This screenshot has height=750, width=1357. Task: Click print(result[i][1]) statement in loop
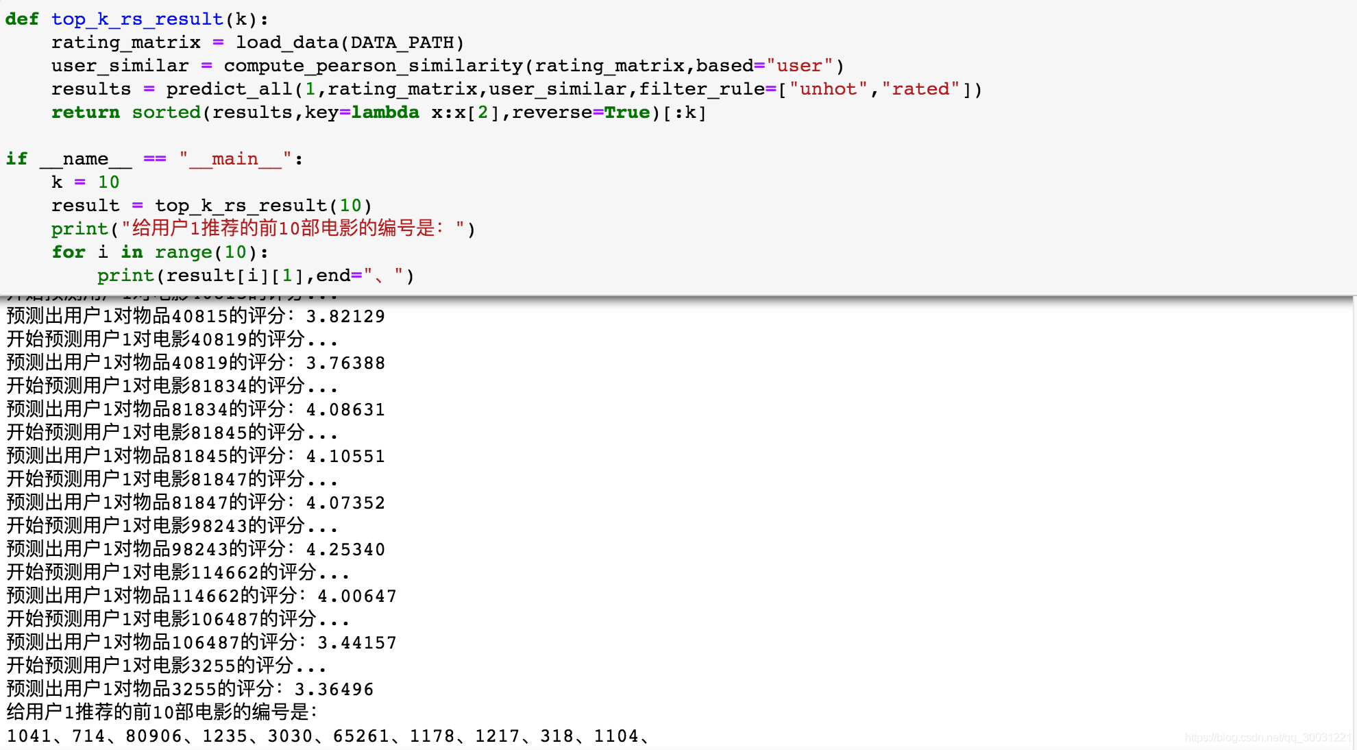[255, 276]
